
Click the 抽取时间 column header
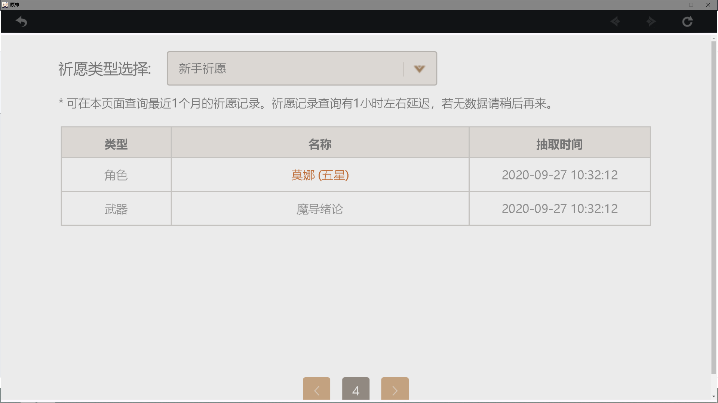click(559, 144)
